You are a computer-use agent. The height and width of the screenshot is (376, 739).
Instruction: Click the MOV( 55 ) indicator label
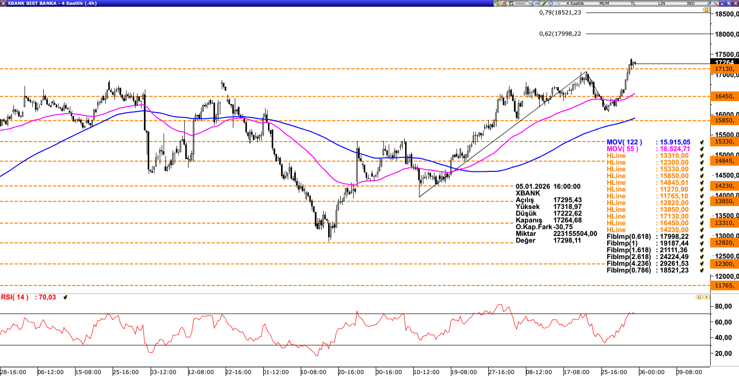(623, 149)
